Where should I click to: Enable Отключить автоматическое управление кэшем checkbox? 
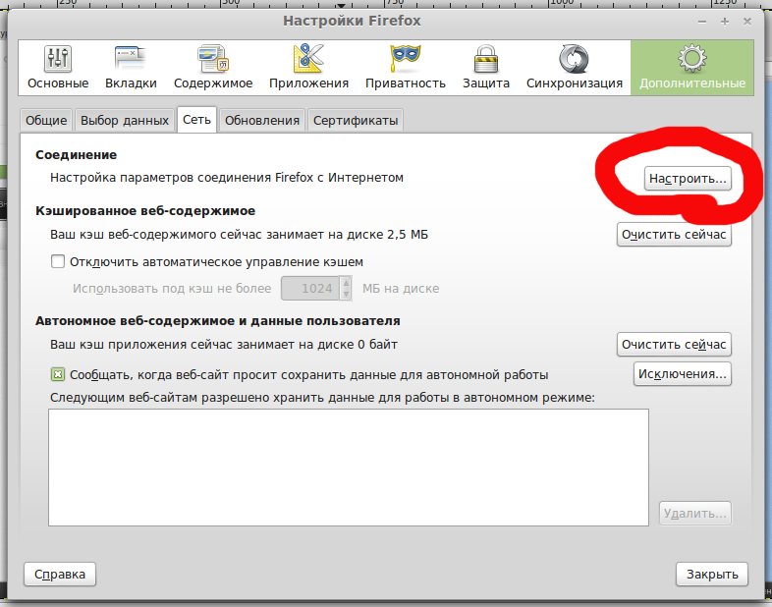click(58, 262)
